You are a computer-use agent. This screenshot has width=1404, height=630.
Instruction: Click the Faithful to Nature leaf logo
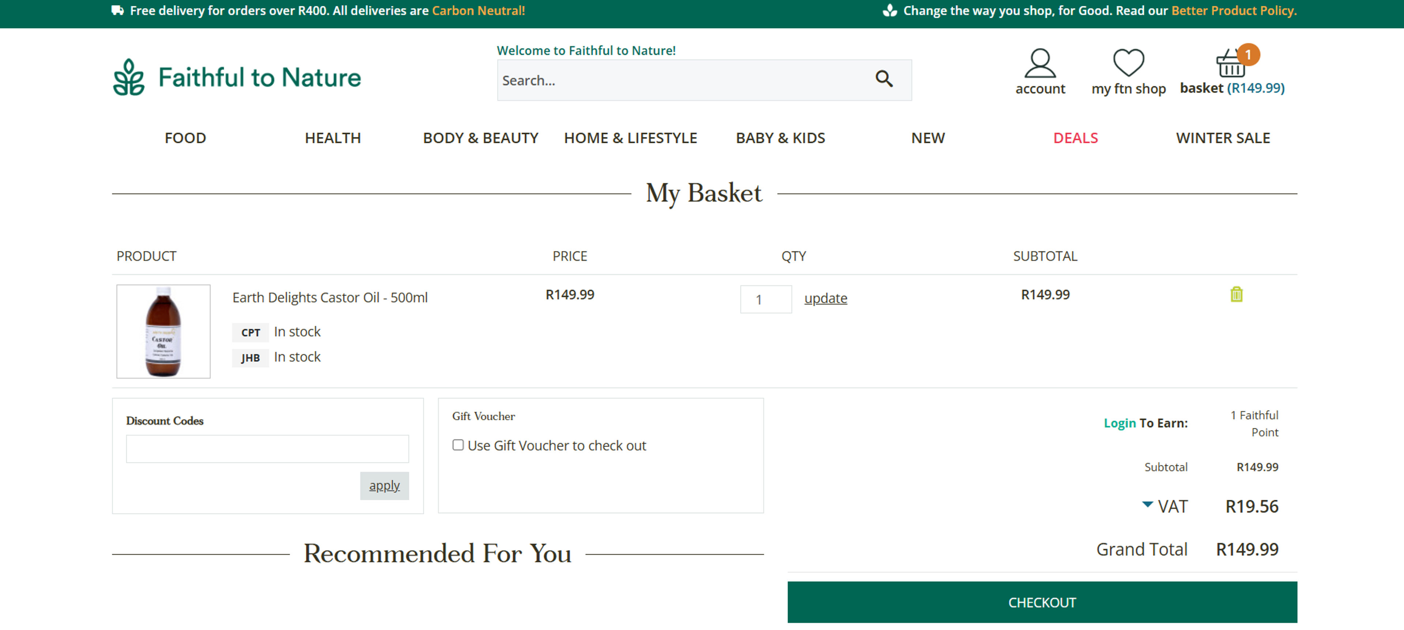point(129,77)
